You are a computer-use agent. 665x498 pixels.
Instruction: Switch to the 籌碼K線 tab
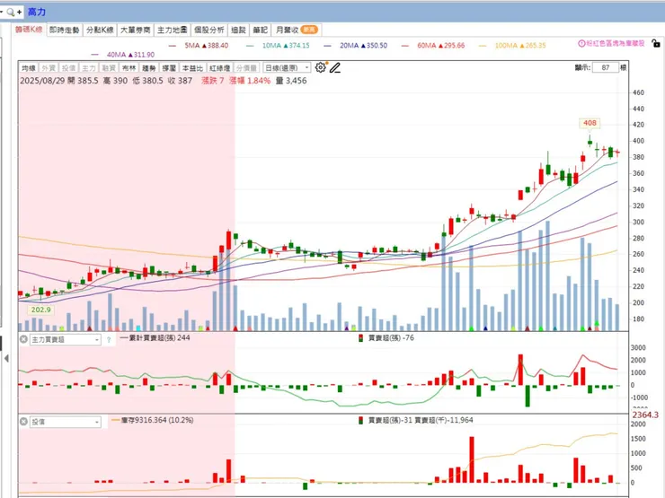[29, 30]
